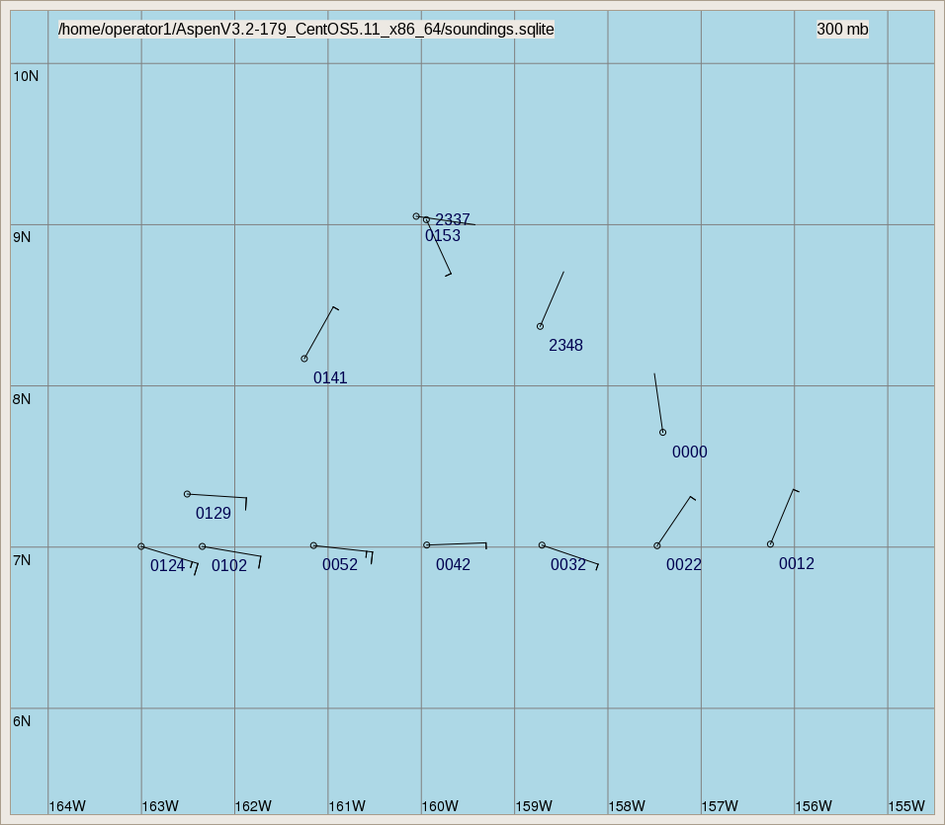The image size is (945, 825).
Task: Click the 0022 time label text
Action: [x=683, y=565]
